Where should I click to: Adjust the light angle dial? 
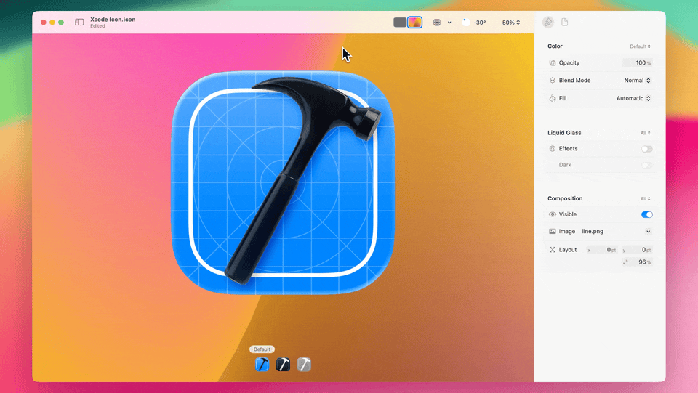(465, 23)
